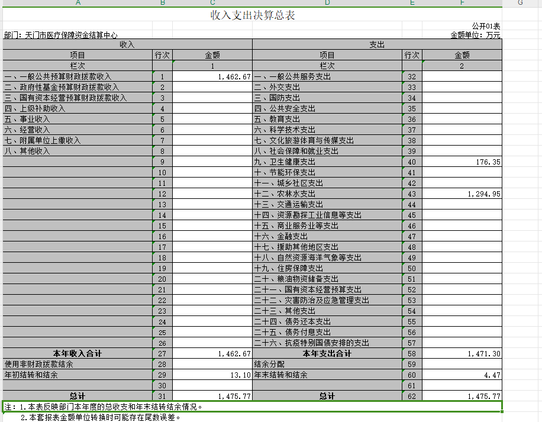Select the cell 二十四、债务还本支出
The height and width of the screenshot is (422, 542).
tap(327, 322)
